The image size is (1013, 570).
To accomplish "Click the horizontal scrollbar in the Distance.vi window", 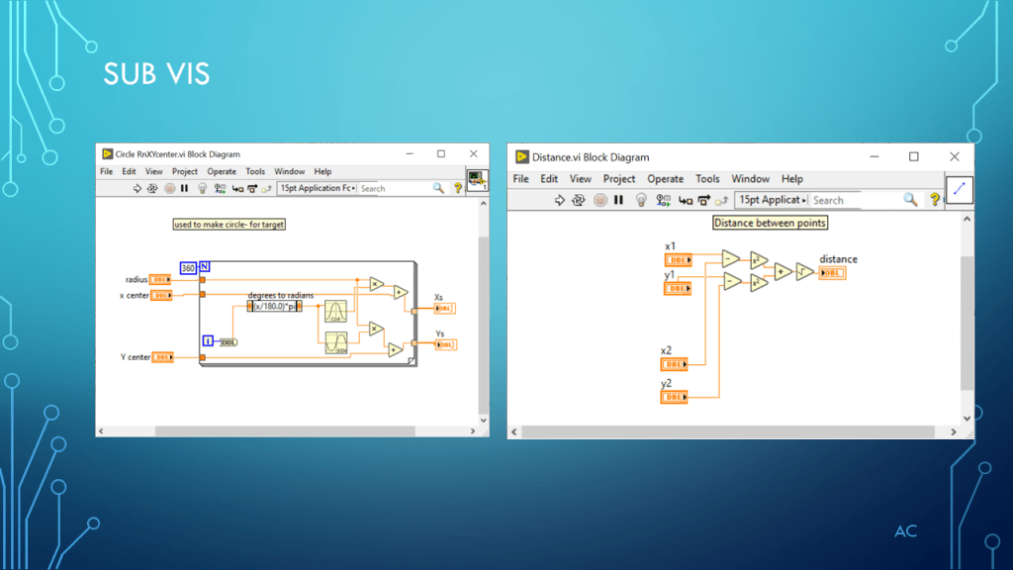I will point(728,432).
